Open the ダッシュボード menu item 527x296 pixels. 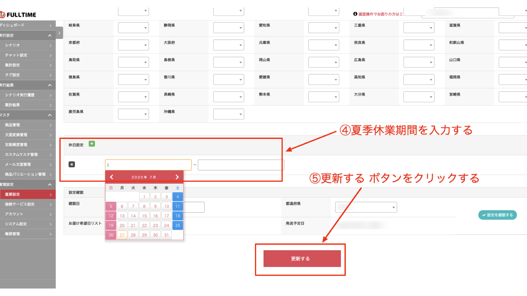28,25
